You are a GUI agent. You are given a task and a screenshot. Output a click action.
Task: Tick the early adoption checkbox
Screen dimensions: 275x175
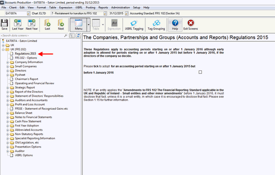(x=200, y=72)
